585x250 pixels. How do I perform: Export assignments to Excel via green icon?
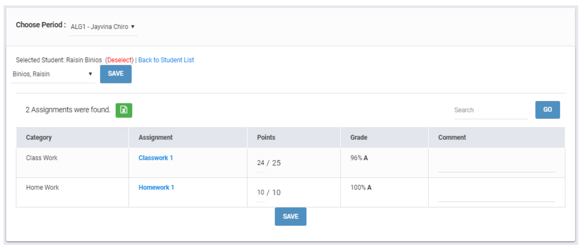point(124,110)
